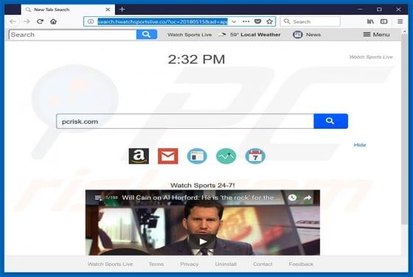Expand the address bar history dropdown
The image size is (413, 277).
(234, 21)
